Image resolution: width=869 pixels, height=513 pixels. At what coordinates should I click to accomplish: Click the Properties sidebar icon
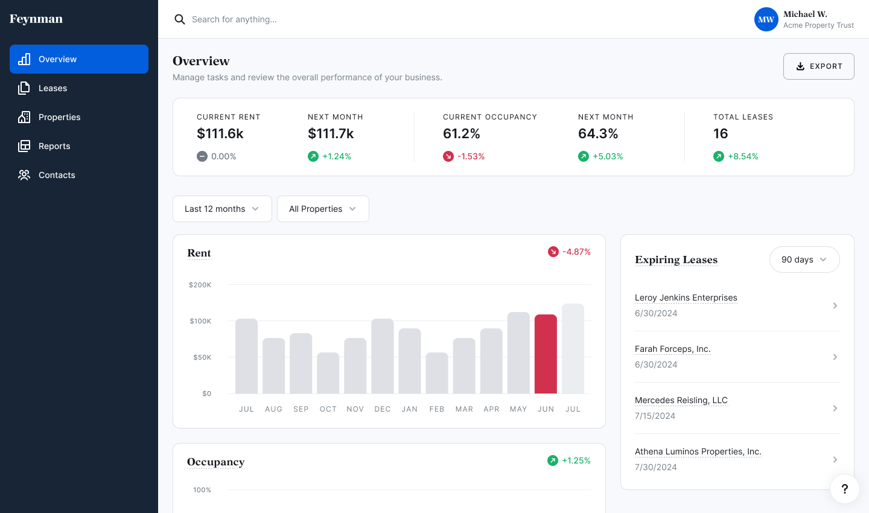(24, 117)
